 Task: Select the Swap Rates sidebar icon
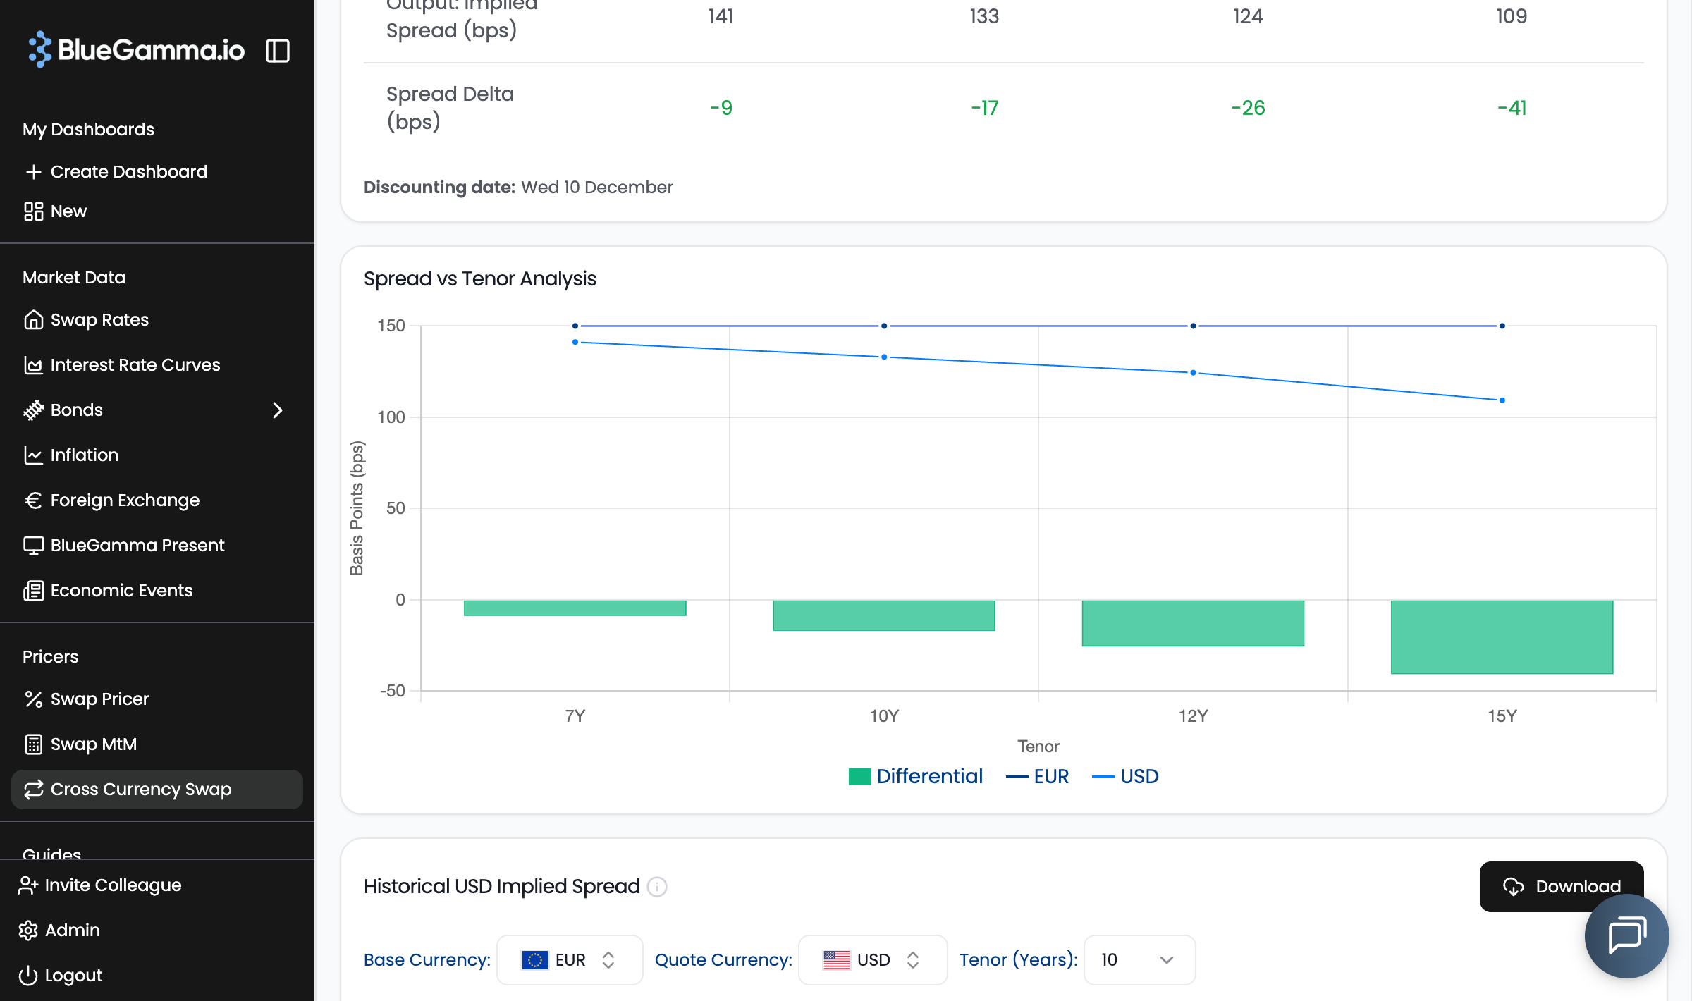(34, 319)
